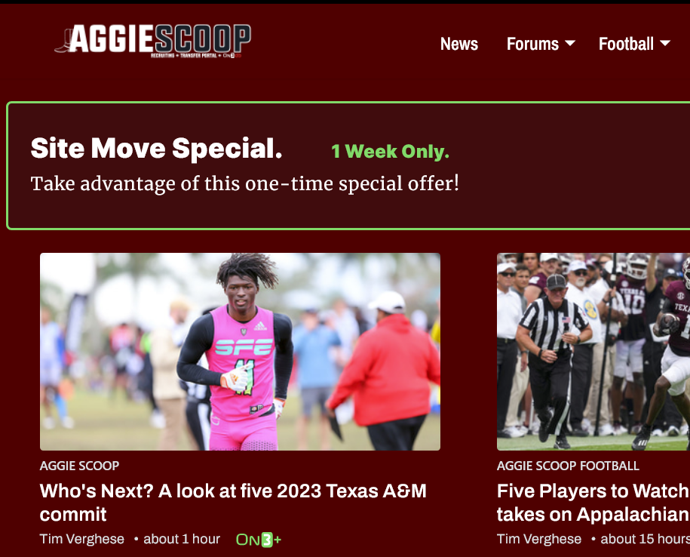The height and width of the screenshot is (557, 690).
Task: Expand the Forums dropdown arrow
Action: pos(570,43)
